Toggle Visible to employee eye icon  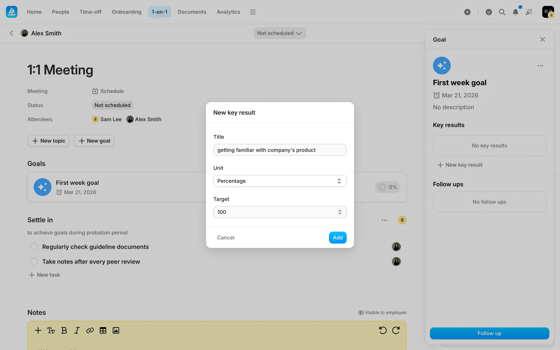coord(361,313)
